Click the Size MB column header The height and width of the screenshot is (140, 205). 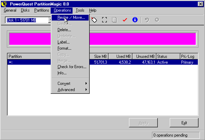(x=99, y=56)
